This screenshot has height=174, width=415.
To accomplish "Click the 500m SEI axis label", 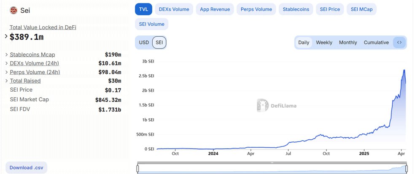I will (x=145, y=134).
